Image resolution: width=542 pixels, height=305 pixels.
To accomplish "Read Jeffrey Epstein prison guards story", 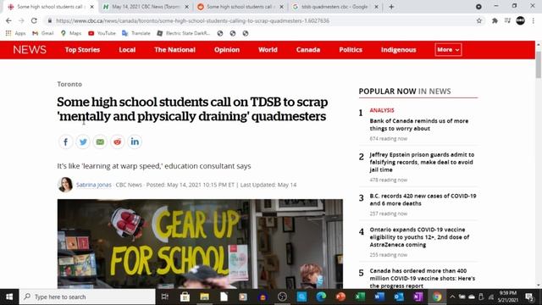I will coord(422,162).
